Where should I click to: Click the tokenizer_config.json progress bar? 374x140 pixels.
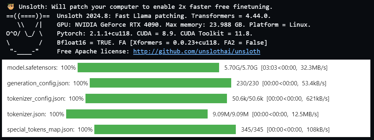[156, 98]
